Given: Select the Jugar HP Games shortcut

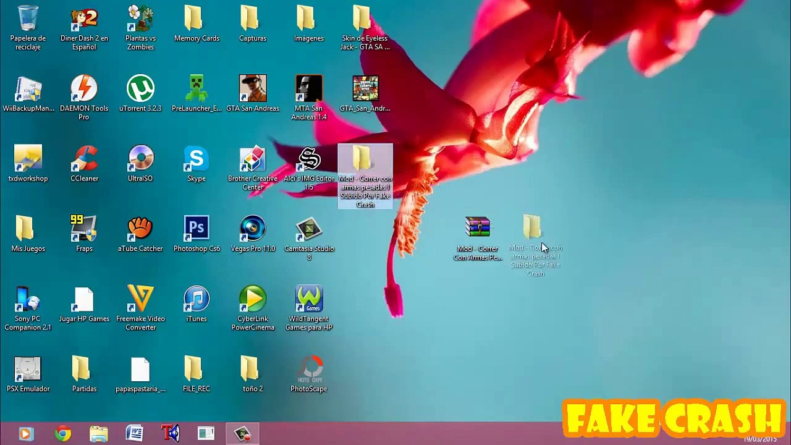Looking at the screenshot, I should pyautogui.click(x=84, y=304).
